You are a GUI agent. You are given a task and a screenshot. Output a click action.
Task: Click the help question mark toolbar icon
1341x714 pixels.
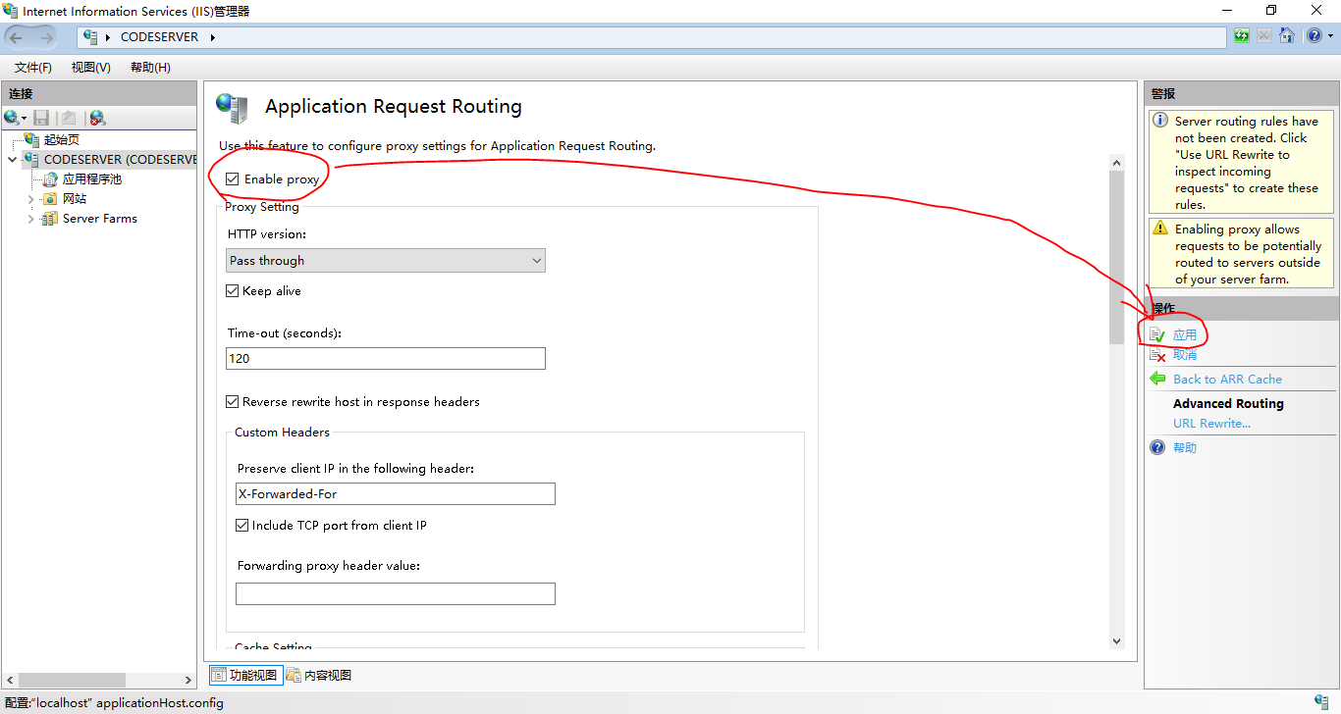(x=1314, y=36)
